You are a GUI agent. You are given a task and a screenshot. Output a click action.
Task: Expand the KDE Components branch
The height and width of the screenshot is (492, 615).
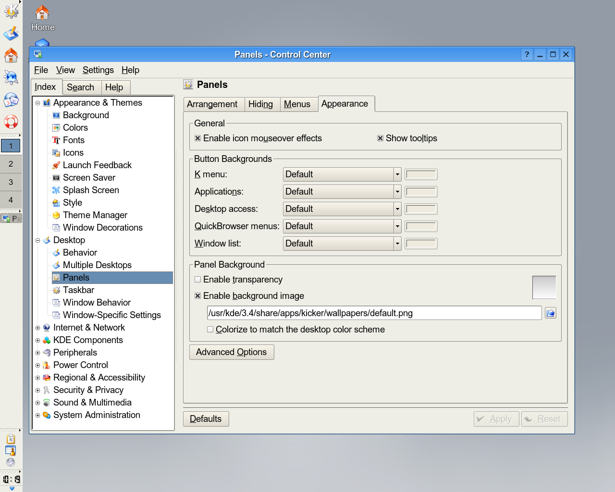coord(37,340)
